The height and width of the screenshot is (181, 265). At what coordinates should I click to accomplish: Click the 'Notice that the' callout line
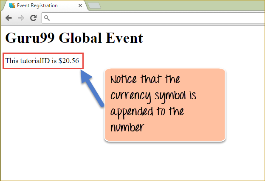145,80
